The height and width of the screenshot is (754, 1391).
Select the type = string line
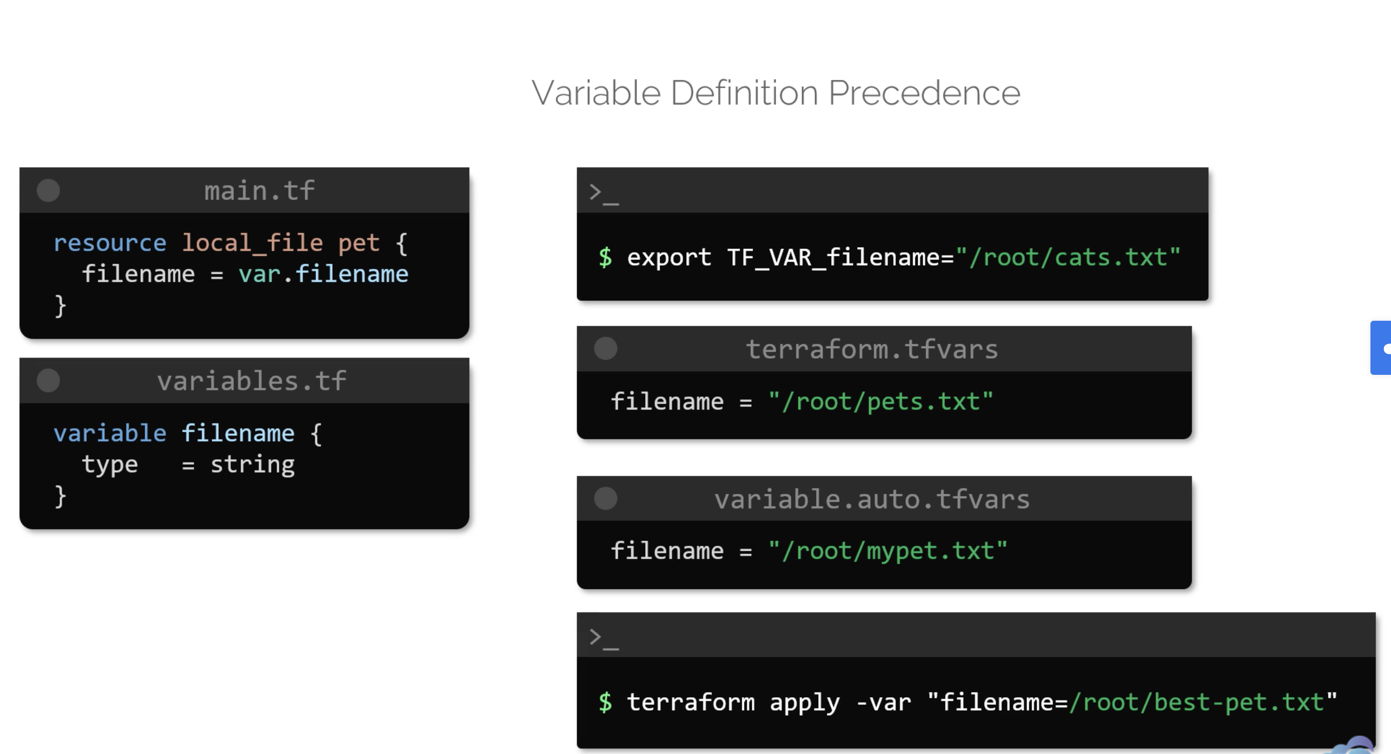coord(188,464)
